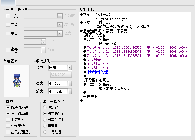Select the 与事件接触 trigger radio button
195x140 pixels.
(x=45, y=119)
